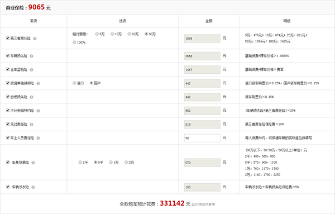Click the 款项 column header
Image resolution: width=335 pixels, height=214 pixels.
coord(33,21)
